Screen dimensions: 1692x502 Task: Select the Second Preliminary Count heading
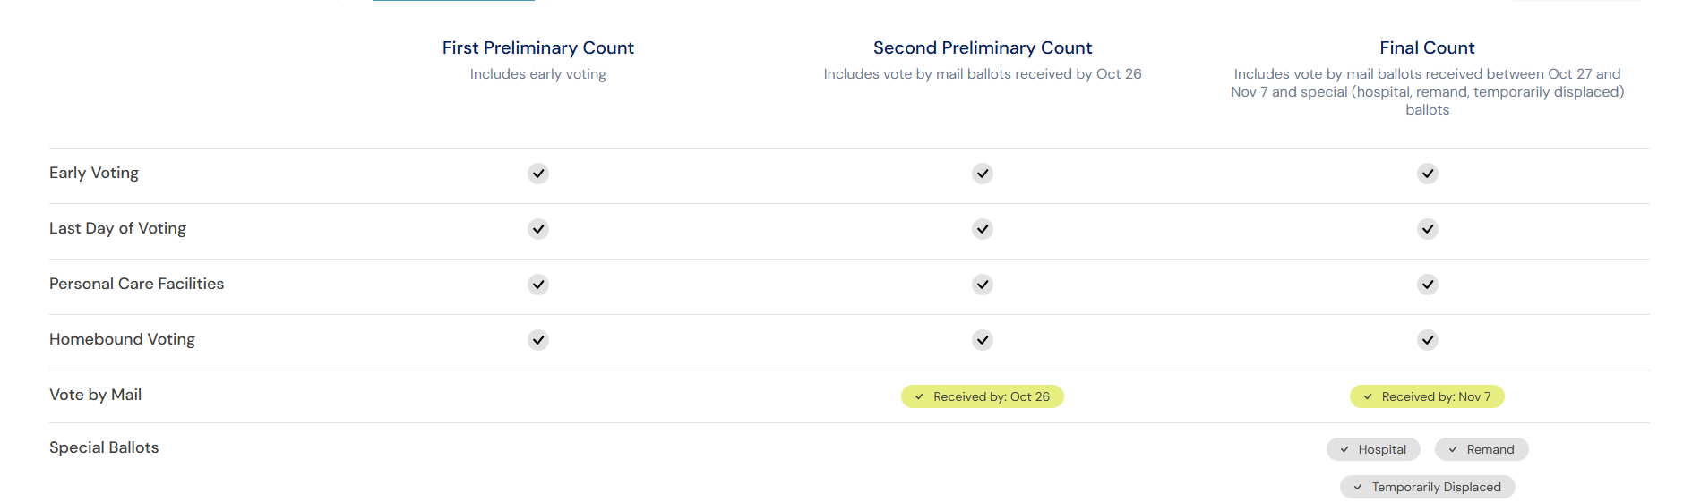983,47
